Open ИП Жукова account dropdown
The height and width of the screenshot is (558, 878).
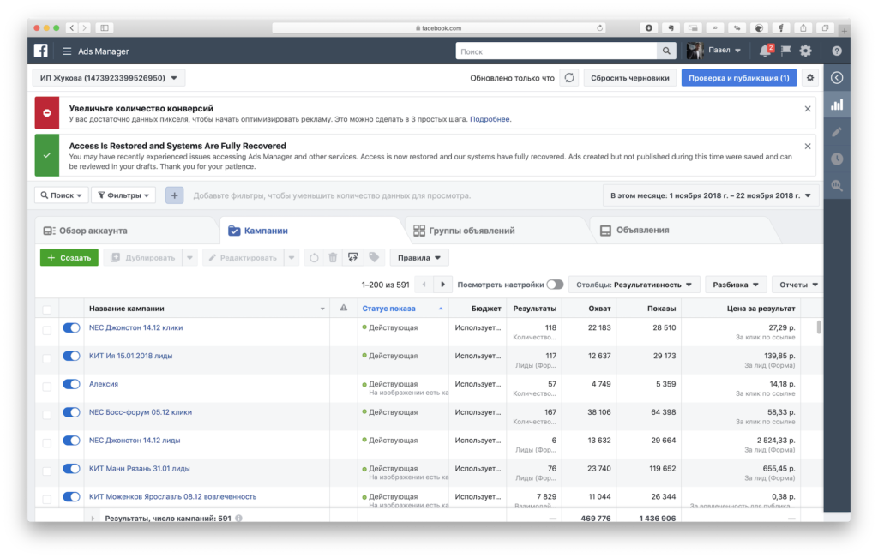pyautogui.click(x=109, y=78)
